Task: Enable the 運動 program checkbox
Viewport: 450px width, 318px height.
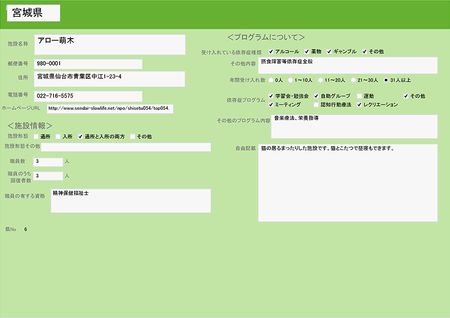Action: click(x=359, y=96)
